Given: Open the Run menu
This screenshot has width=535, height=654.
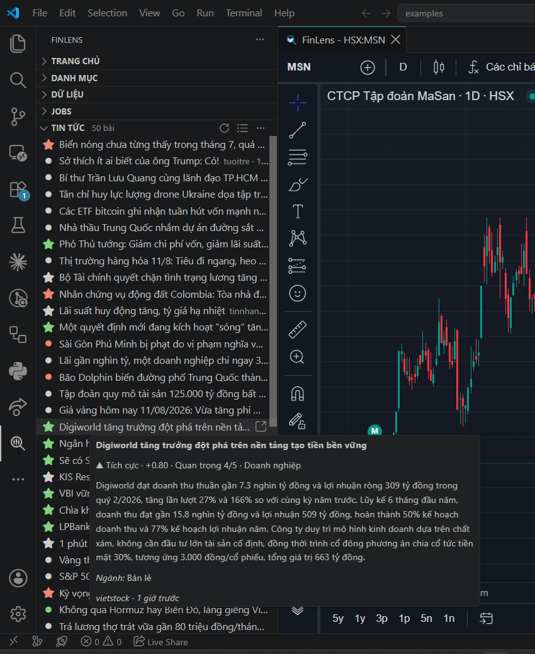Looking at the screenshot, I should [205, 13].
